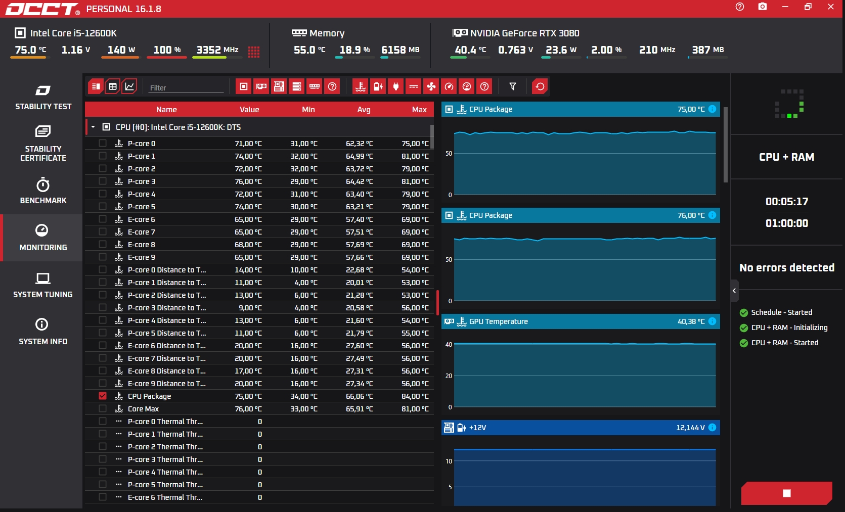Click the 'CPU + RAM - Started' log entry
The image size is (845, 512).
point(784,343)
